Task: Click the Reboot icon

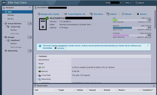Action: click(108, 14)
